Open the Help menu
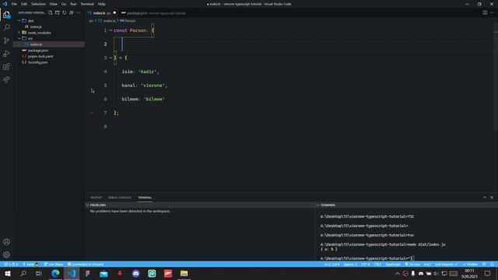The image size is (498, 280). coord(102,4)
